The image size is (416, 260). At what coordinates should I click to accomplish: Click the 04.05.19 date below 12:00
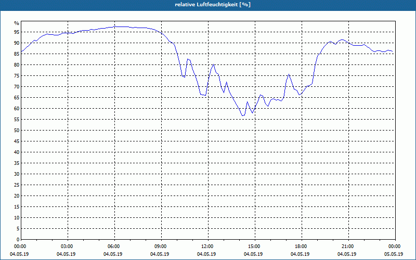206,254
